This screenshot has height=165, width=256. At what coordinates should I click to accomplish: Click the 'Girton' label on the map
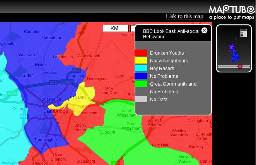click(x=28, y=76)
